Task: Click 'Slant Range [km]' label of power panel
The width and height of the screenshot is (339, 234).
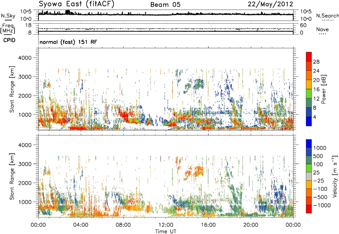Action: pos(12,89)
